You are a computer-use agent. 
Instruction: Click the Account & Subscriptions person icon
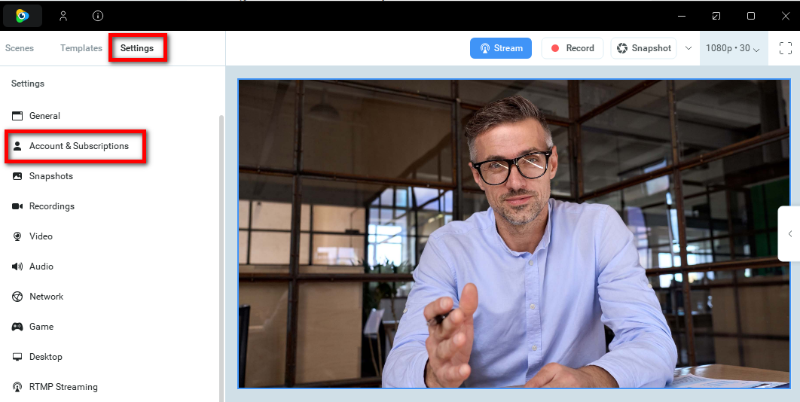[x=17, y=146]
